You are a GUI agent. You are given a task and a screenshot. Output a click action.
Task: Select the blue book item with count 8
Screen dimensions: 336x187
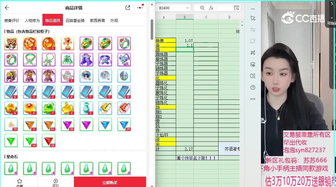(124, 92)
